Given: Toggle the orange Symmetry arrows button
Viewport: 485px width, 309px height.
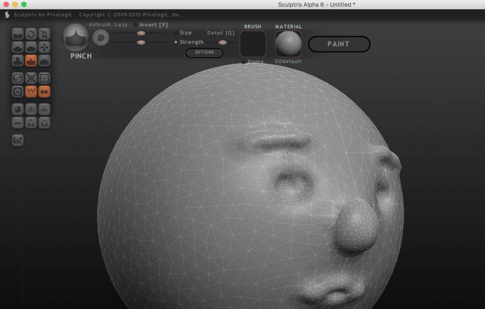Looking at the screenshot, I should (x=44, y=91).
